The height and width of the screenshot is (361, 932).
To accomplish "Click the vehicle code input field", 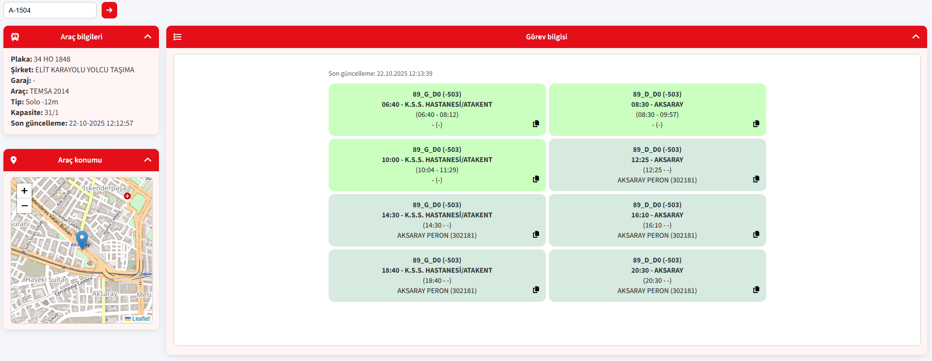I will coord(50,10).
